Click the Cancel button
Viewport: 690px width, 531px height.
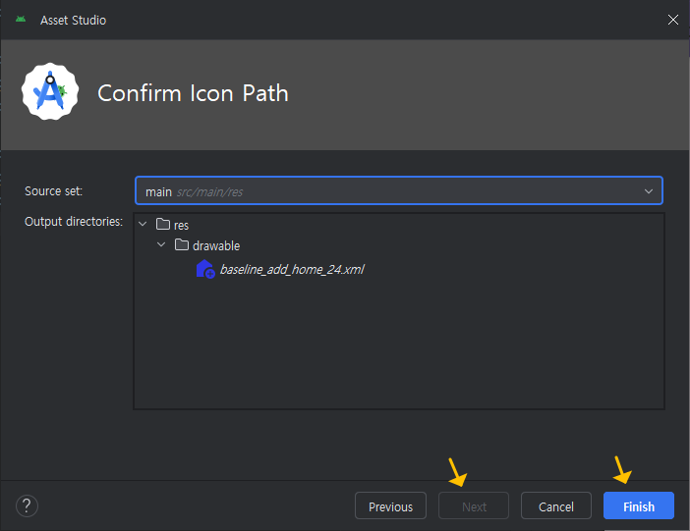[x=555, y=505]
